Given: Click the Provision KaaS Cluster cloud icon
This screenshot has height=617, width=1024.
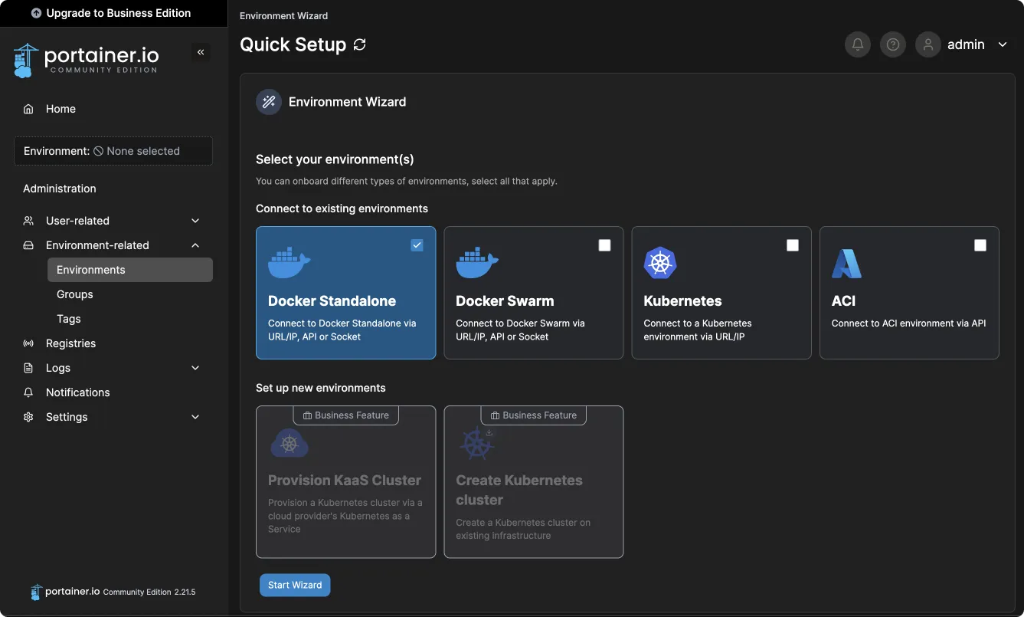Looking at the screenshot, I should [x=290, y=443].
